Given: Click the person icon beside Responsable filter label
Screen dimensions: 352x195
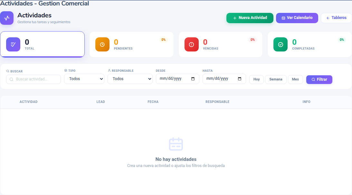Looking at the screenshot, I should click(109, 70).
